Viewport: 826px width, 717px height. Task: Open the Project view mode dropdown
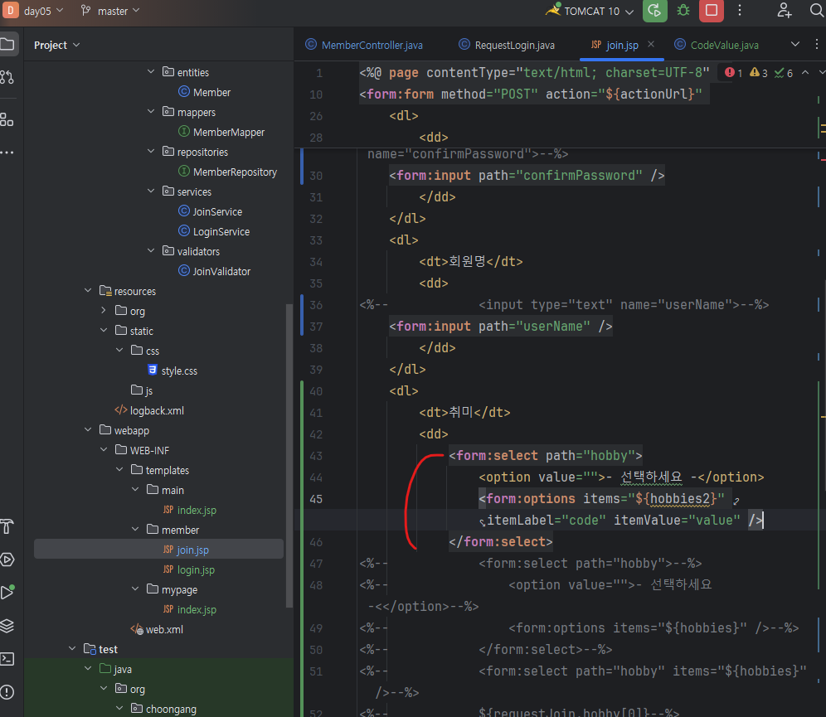coord(57,46)
